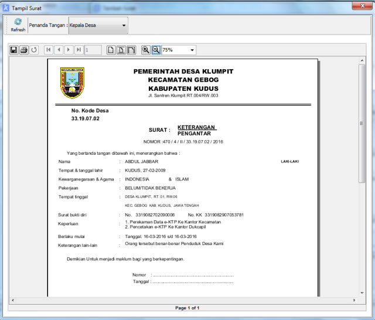Click the text KETERANGAN PENGANTAR
The width and height of the screenshot is (375, 320).
click(x=197, y=130)
